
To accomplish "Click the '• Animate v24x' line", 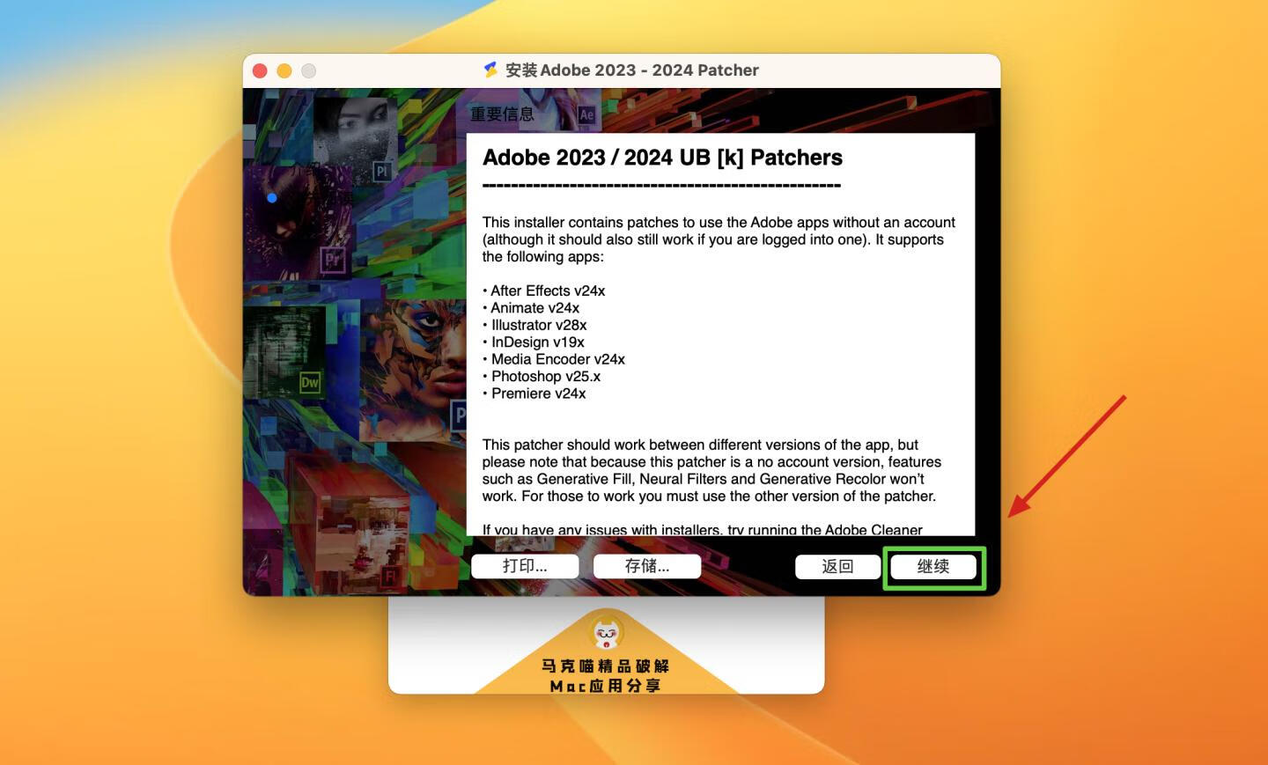I will click(x=531, y=308).
